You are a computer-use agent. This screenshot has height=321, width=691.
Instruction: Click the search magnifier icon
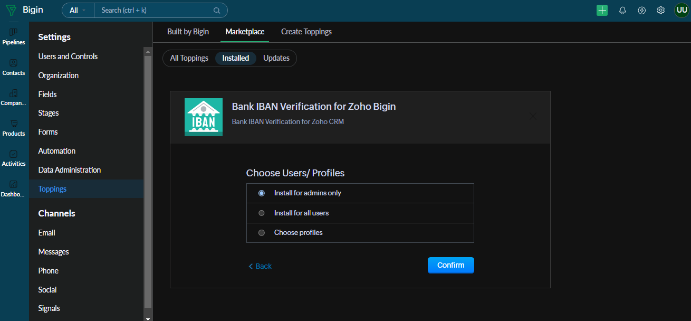(217, 10)
